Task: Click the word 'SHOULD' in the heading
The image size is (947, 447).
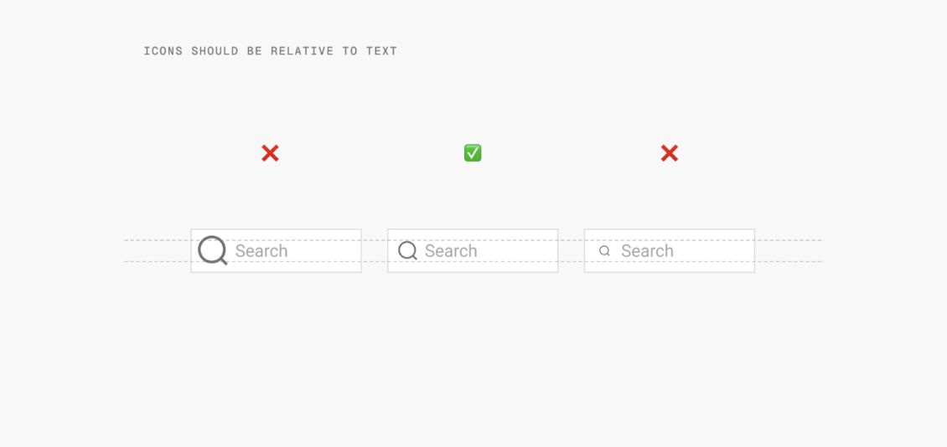Action: [215, 51]
